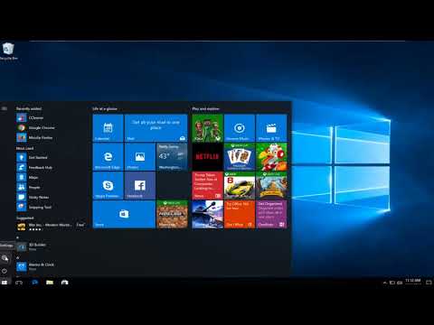Open Microsoft Edge from the taskbar
Image resolution: width=434 pixels, height=325 pixels.
pyautogui.click(x=34, y=283)
